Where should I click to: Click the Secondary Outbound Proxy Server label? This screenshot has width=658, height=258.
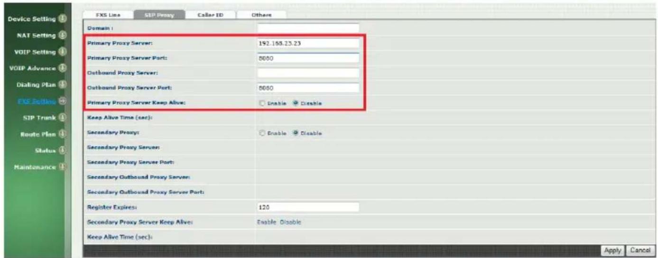coord(139,177)
